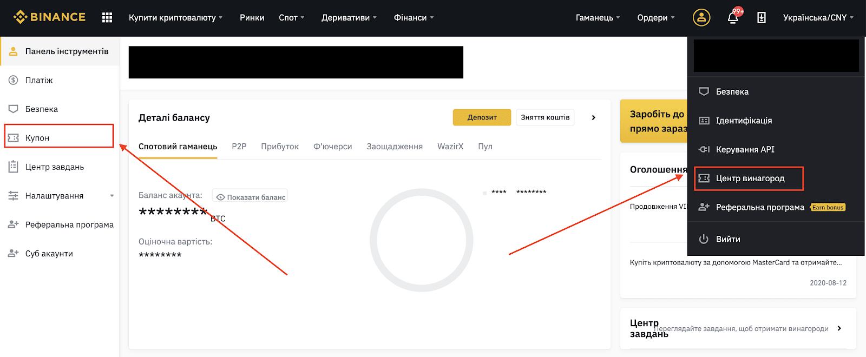Click the Суб акаунти person icon

pos(14,253)
